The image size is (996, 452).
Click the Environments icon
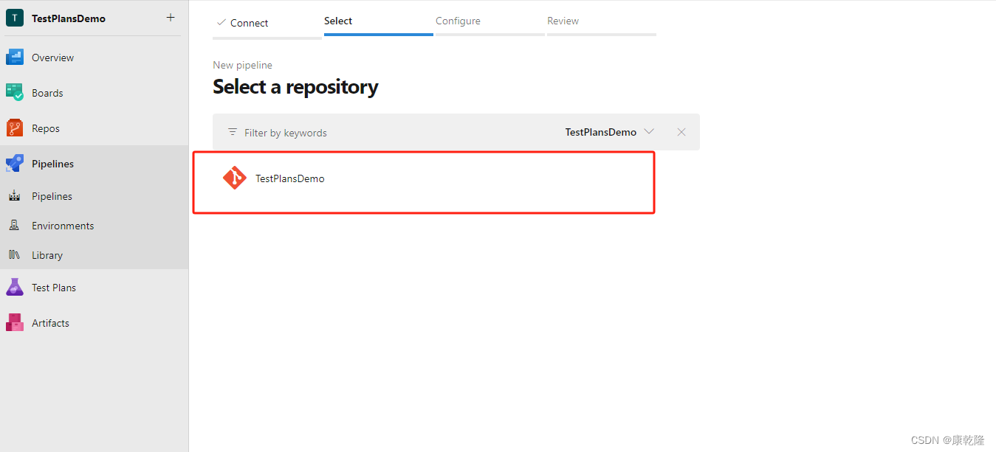point(14,226)
